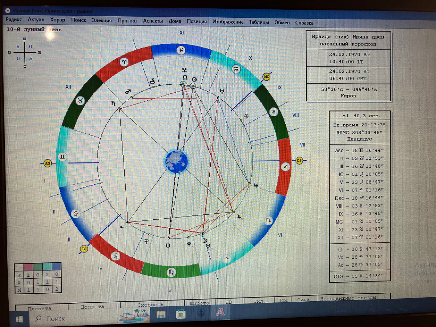
Task: Click the 'натальный гороскоп' chart type text
Action: pos(348,44)
